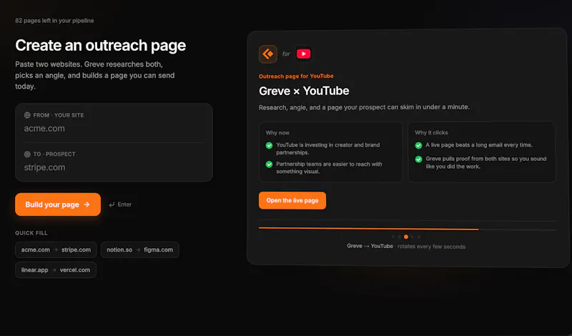Click the Why now card title

(277, 133)
